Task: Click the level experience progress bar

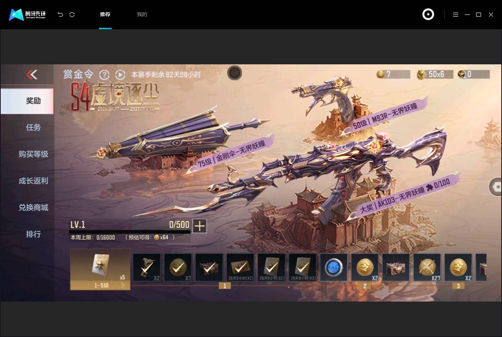Action: coord(130,232)
